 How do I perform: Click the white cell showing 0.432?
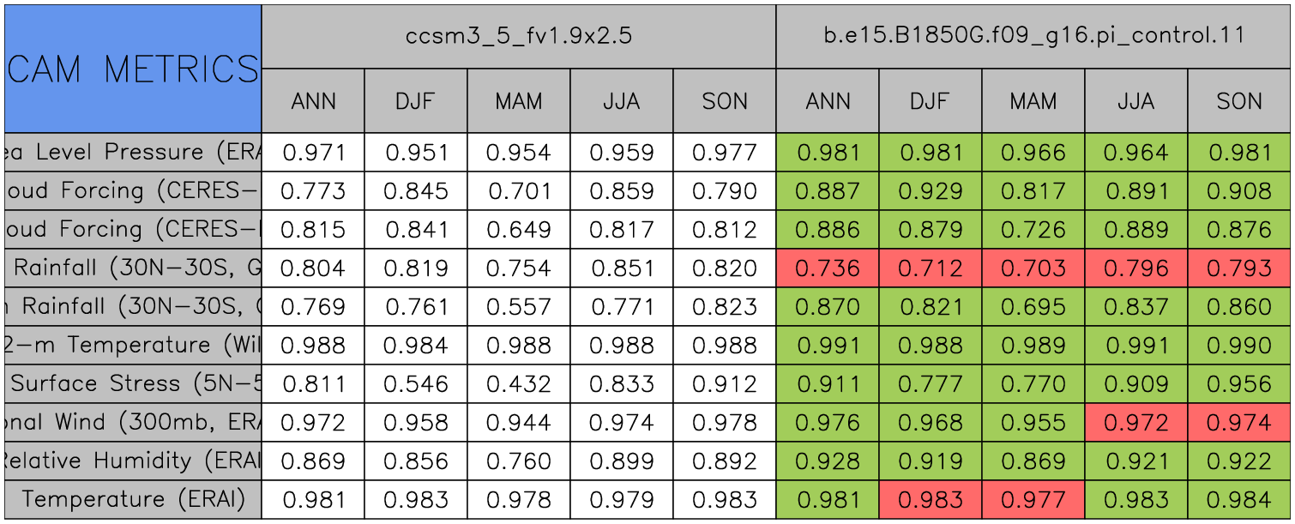coord(519,384)
